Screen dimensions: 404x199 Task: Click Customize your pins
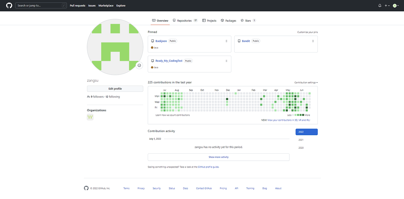(x=307, y=32)
